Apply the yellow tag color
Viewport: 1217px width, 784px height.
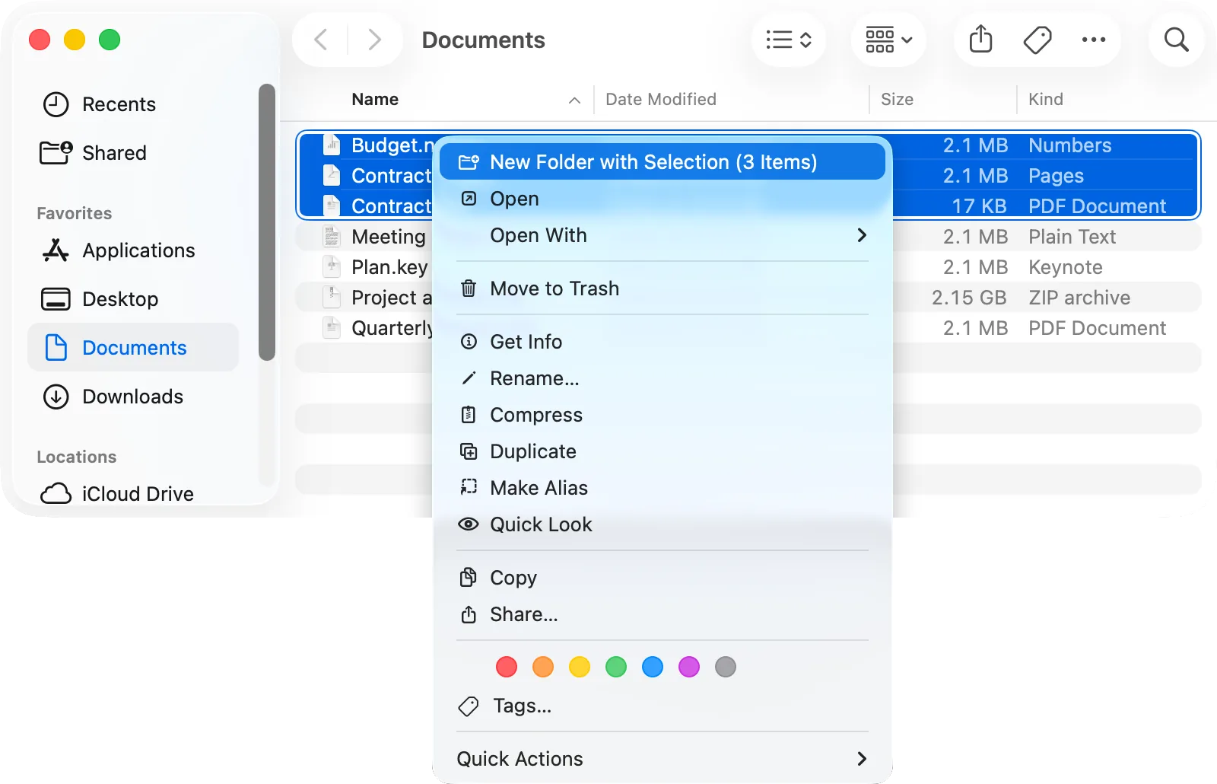tap(580, 667)
